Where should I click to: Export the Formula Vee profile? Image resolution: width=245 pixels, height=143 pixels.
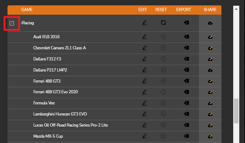(x=186, y=103)
